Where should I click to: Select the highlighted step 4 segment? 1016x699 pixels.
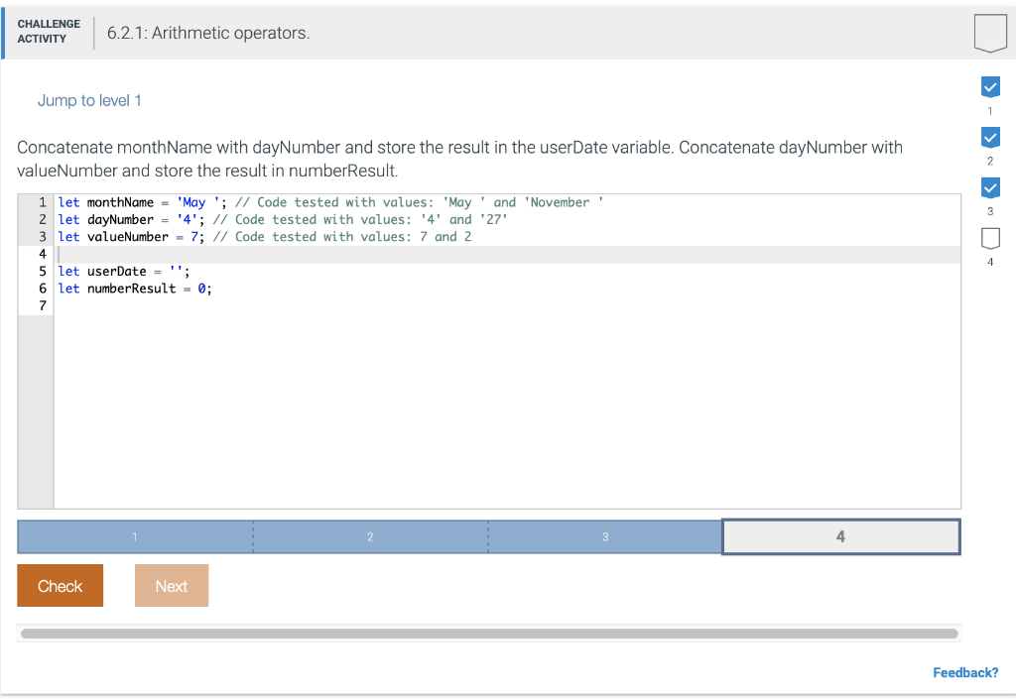[840, 536]
